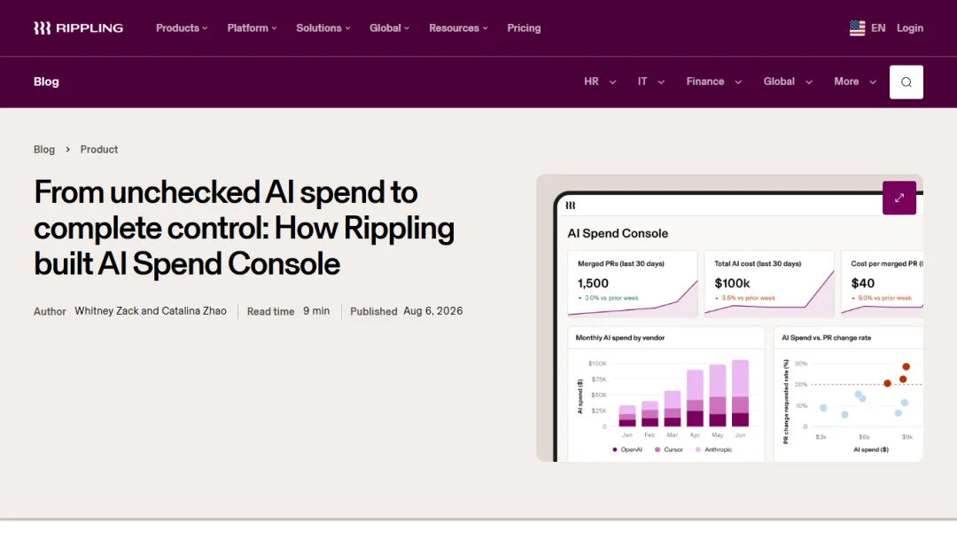Open the More blog categories menu
The width and height of the screenshot is (957, 539).
point(855,82)
